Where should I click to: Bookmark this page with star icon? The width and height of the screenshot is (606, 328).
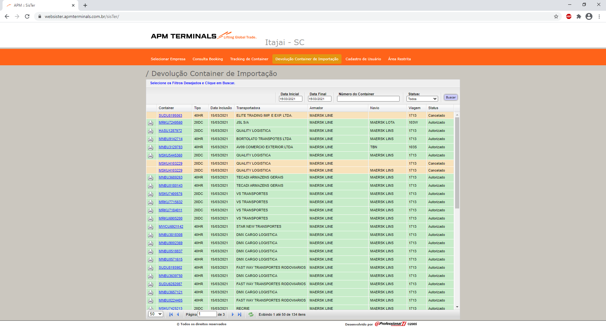tap(556, 16)
